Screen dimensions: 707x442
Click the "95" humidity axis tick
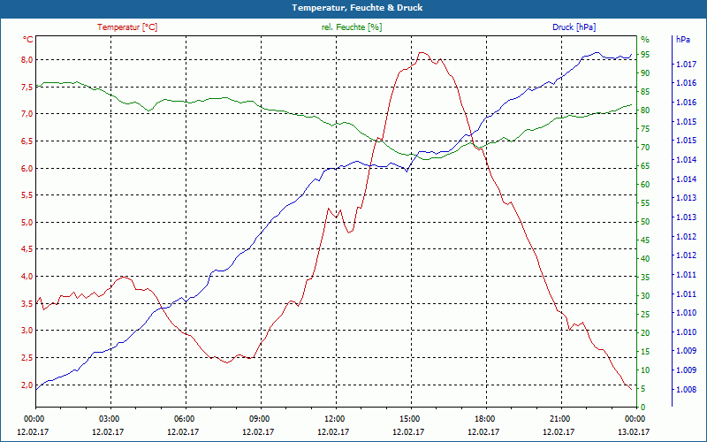(645, 55)
